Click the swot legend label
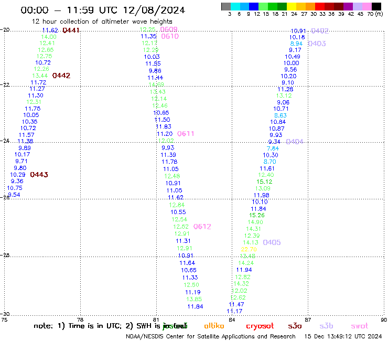Screen dimensions: 388x341 click(360, 326)
